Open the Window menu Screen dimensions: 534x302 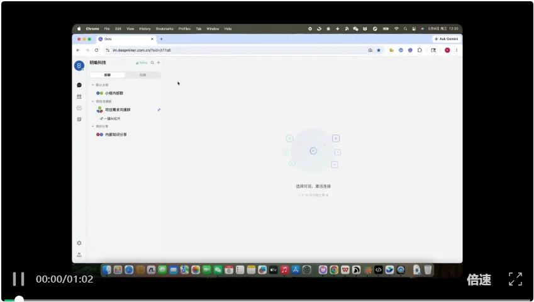213,29
